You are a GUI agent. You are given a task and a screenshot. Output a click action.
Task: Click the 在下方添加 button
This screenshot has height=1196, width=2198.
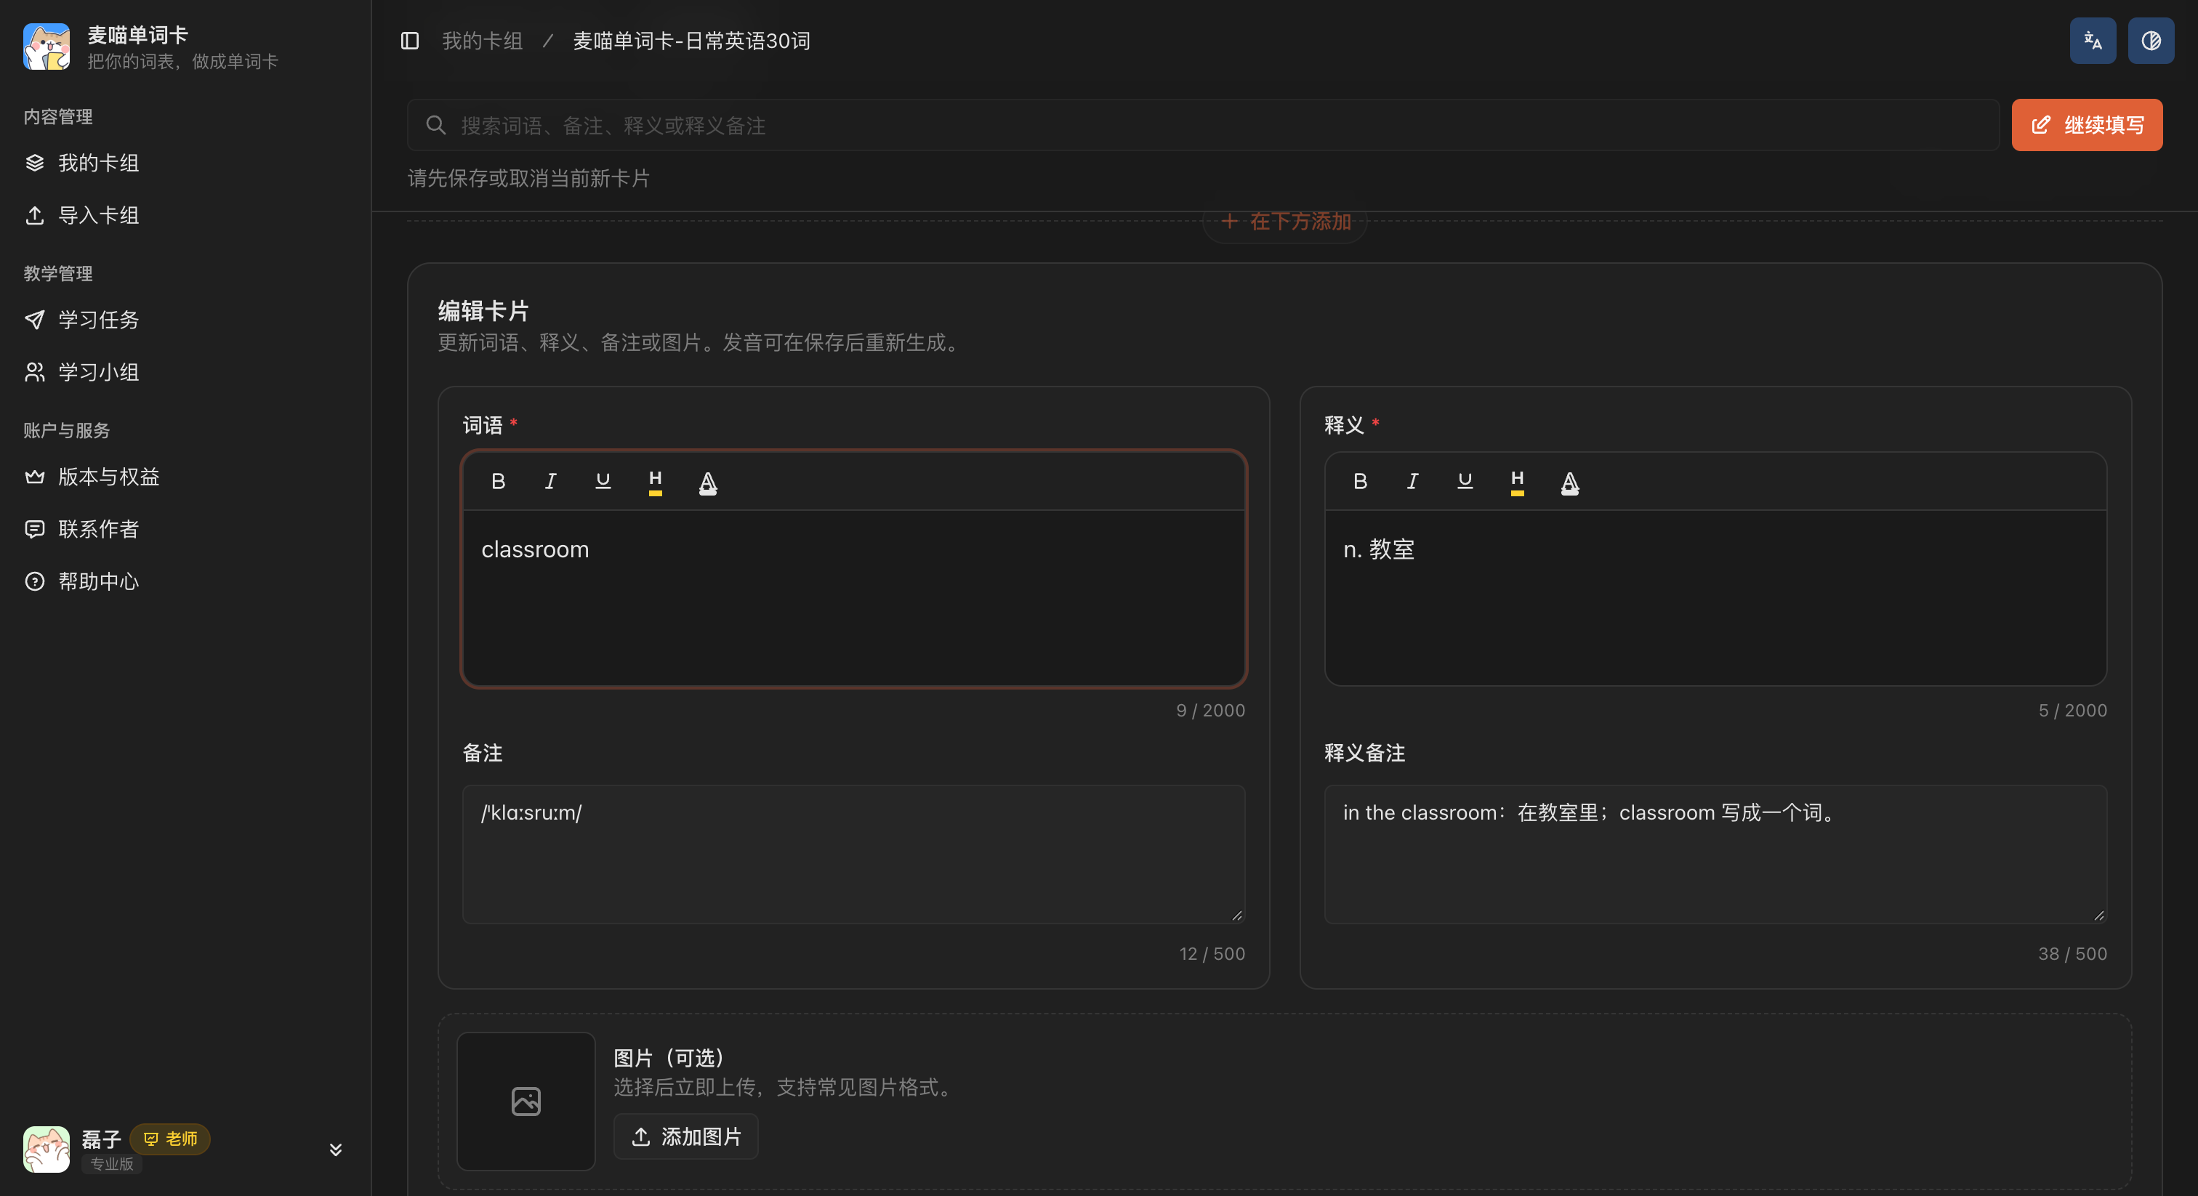pyautogui.click(x=1285, y=222)
